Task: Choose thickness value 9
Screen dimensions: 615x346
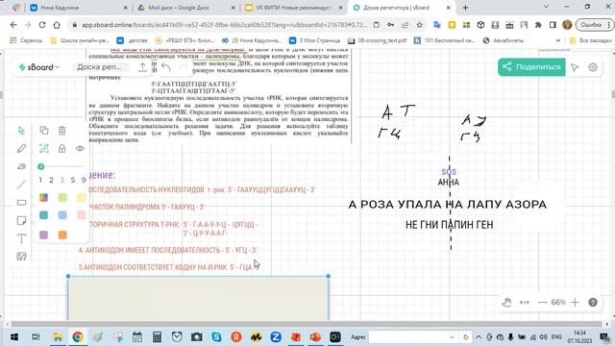Action: tap(84, 180)
